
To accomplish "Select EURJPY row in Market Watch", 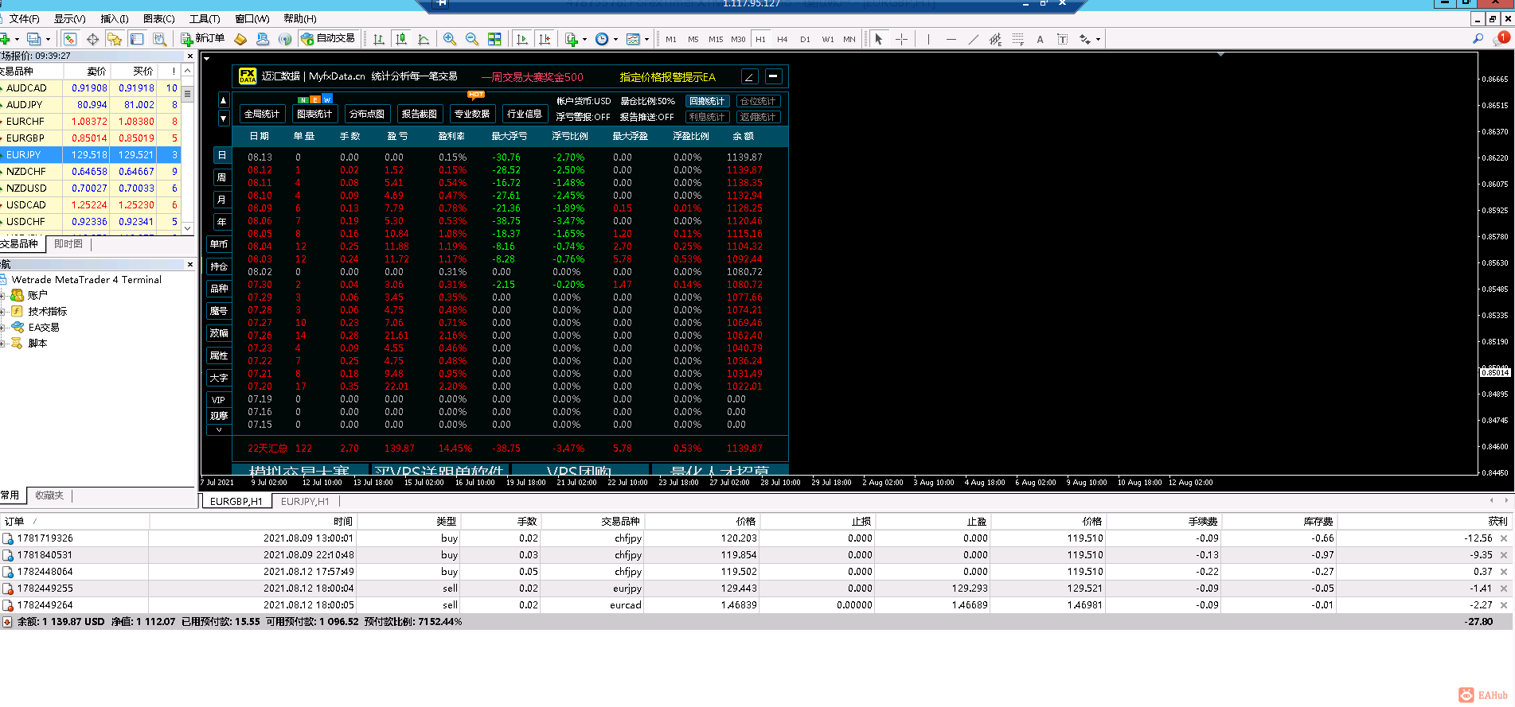I will pyautogui.click(x=90, y=155).
